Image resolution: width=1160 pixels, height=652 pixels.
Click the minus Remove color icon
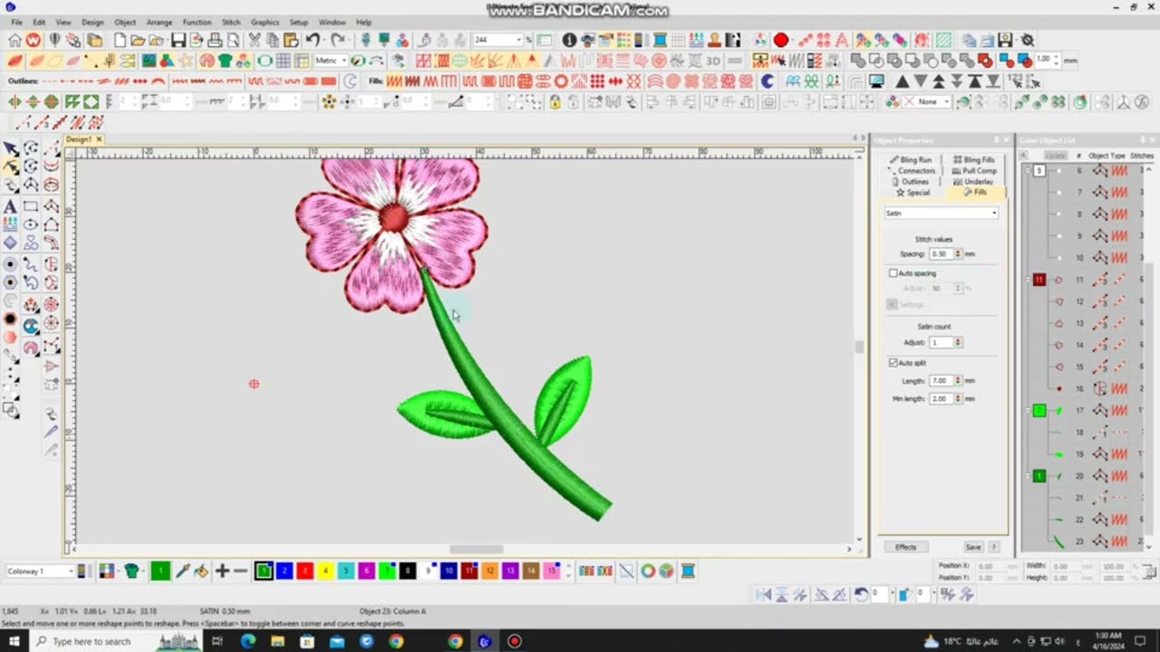pos(240,570)
